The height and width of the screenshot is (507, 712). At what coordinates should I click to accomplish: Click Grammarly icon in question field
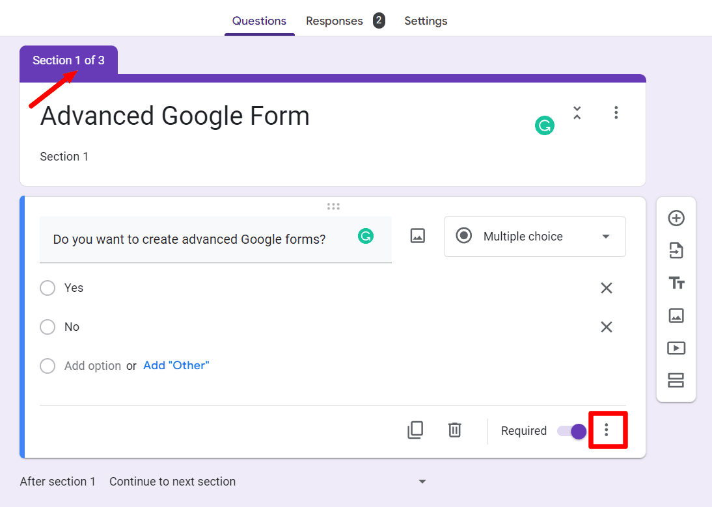[x=366, y=236]
